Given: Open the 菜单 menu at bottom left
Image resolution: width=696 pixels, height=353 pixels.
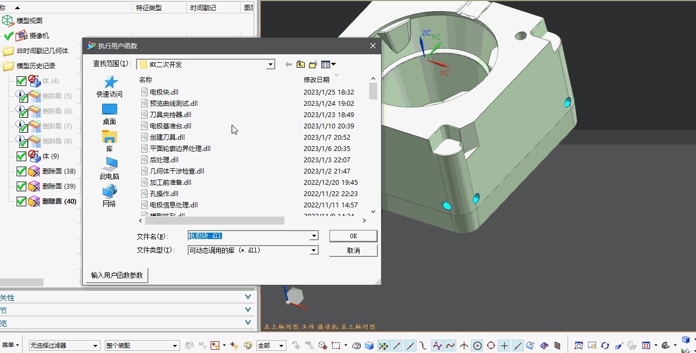Looking at the screenshot, I should [x=10, y=345].
